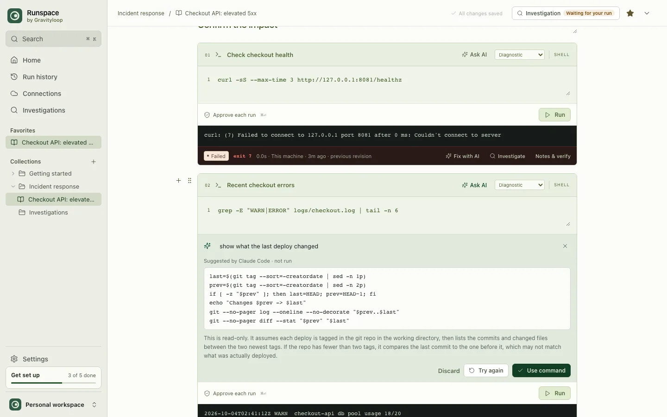Open Home in the sidebar
This screenshot has height=417, width=667.
(53, 60)
